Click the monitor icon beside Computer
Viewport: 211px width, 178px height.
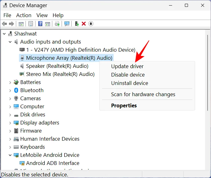(x=16, y=106)
